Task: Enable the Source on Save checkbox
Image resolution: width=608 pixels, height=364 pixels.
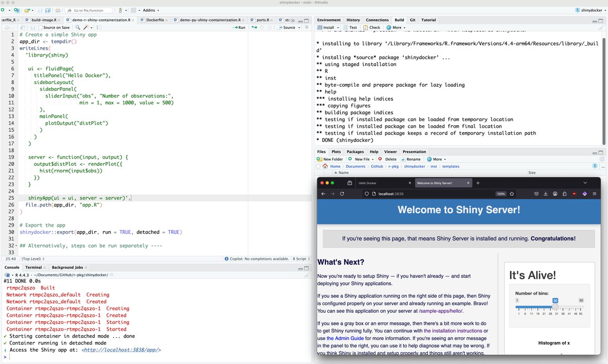Action: (40, 27)
